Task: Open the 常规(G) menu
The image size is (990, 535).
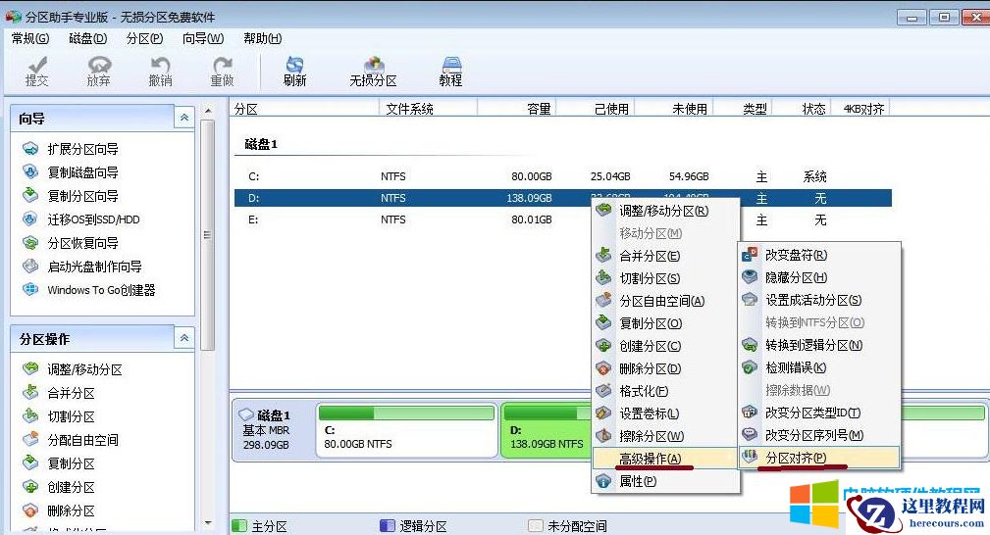Action: [x=30, y=38]
